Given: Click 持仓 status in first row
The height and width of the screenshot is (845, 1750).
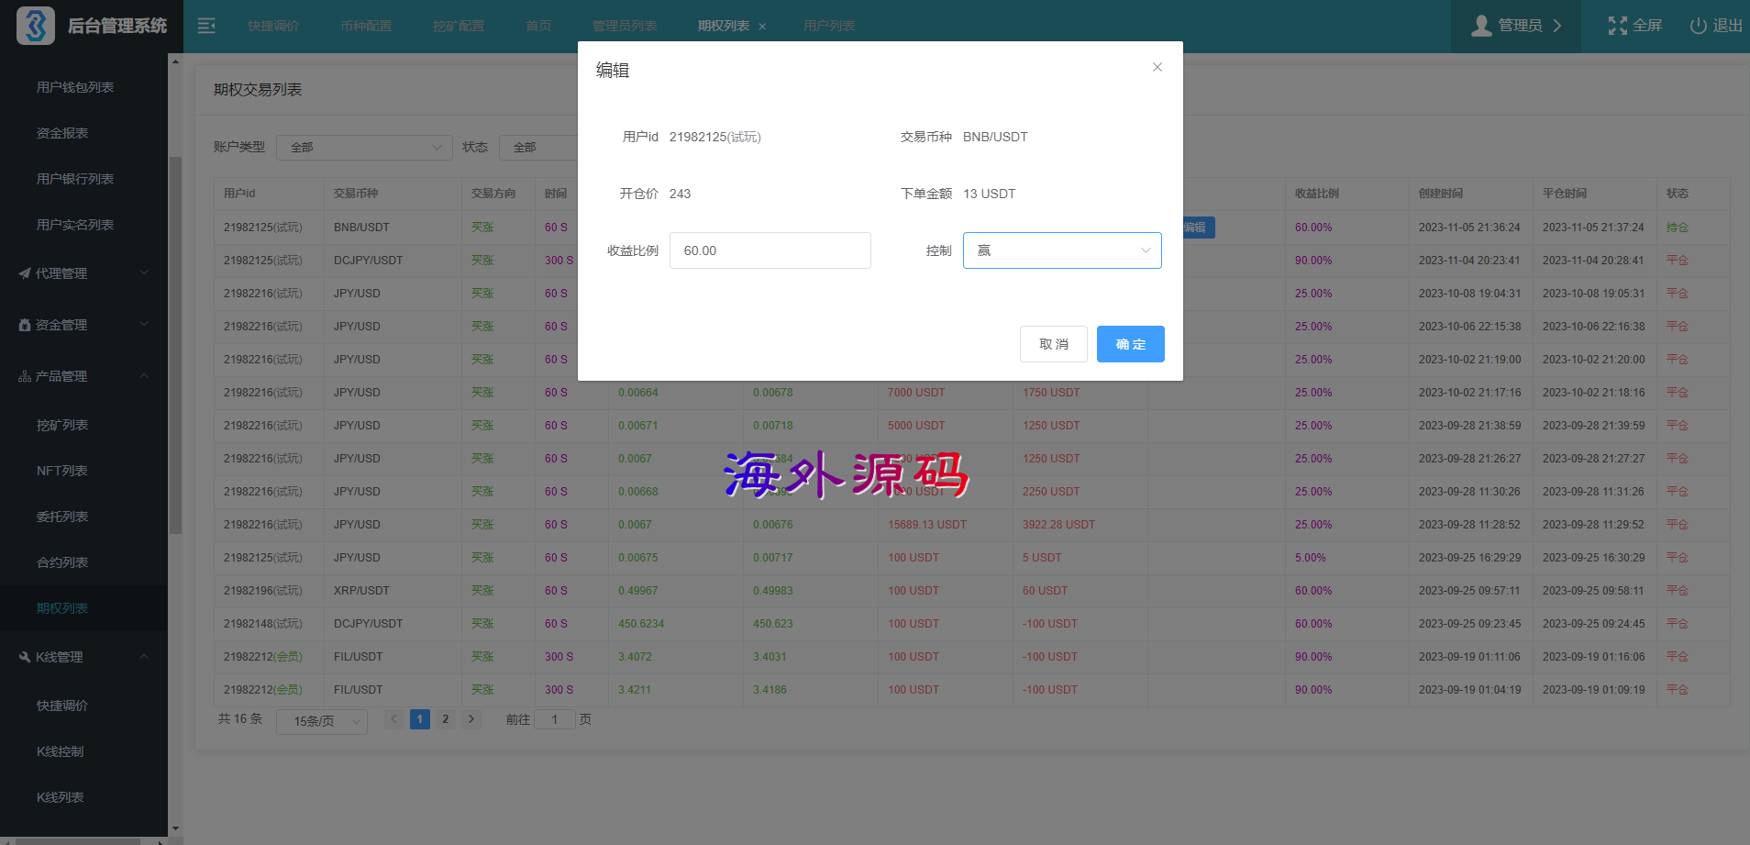Looking at the screenshot, I should (1678, 228).
